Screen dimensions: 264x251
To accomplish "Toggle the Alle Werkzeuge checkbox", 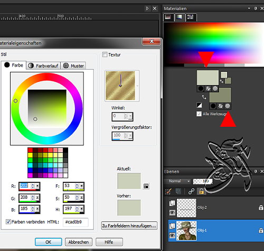I will click(199, 114).
